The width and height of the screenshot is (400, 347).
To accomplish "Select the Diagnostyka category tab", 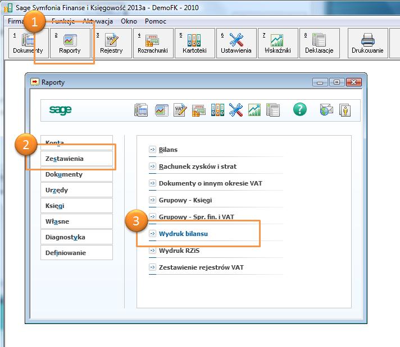I will pyautogui.click(x=76, y=237).
